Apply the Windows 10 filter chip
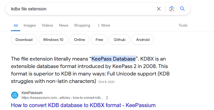 [53, 40]
